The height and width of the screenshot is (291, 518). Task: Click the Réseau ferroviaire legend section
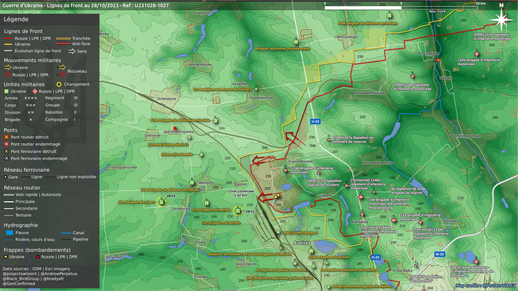pos(27,170)
